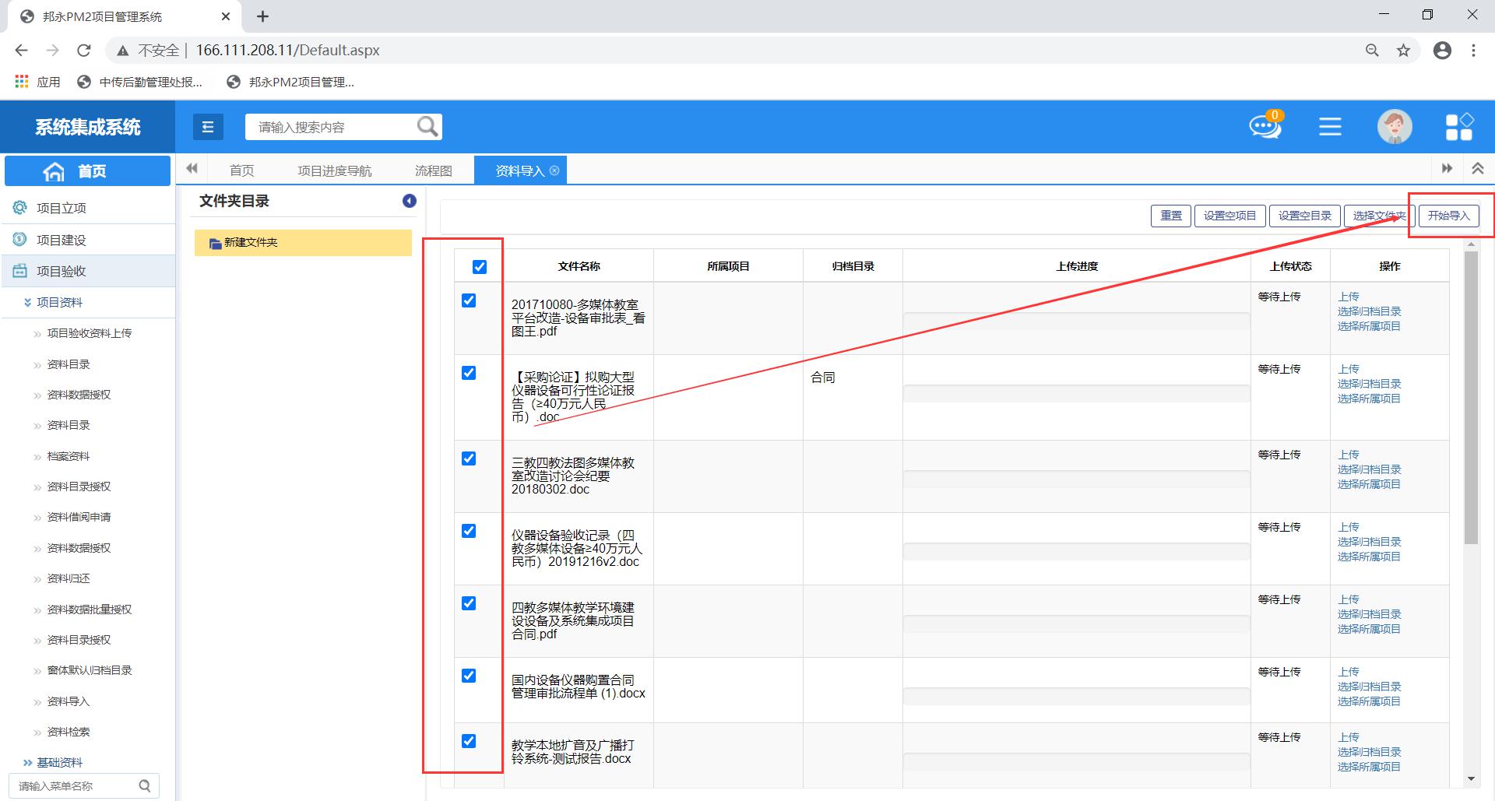
Task: Open the app grid icon in header
Action: tap(1458, 127)
